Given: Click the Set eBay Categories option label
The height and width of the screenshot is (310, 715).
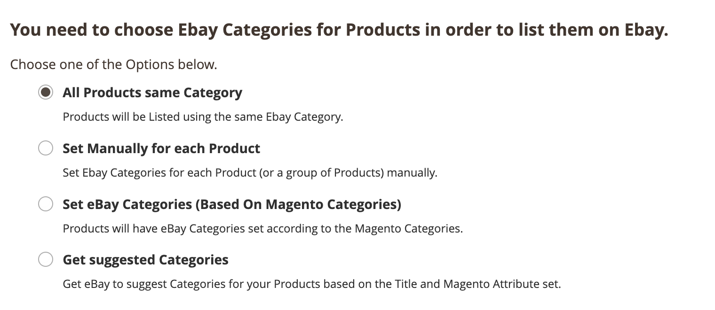Looking at the screenshot, I should coord(232,204).
